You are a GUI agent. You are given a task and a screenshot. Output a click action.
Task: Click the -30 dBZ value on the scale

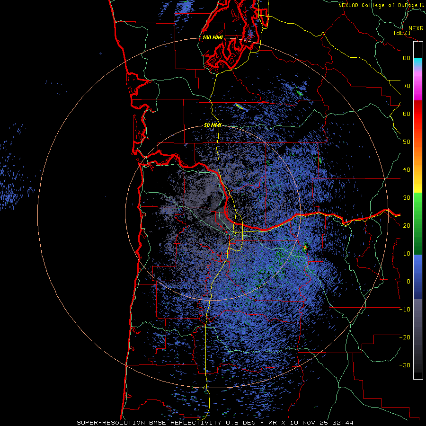405,365
